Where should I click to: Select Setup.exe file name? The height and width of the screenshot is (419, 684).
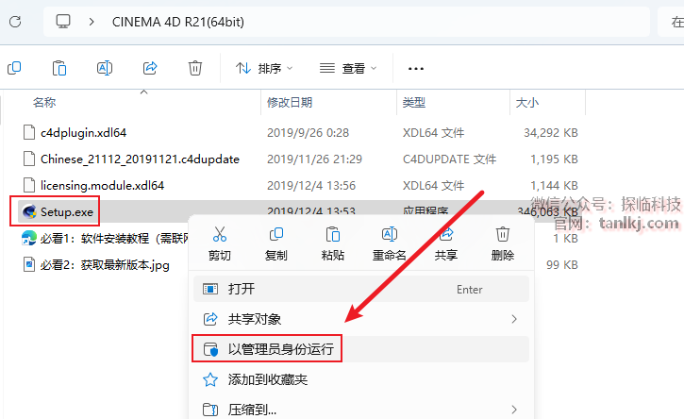[x=67, y=212]
